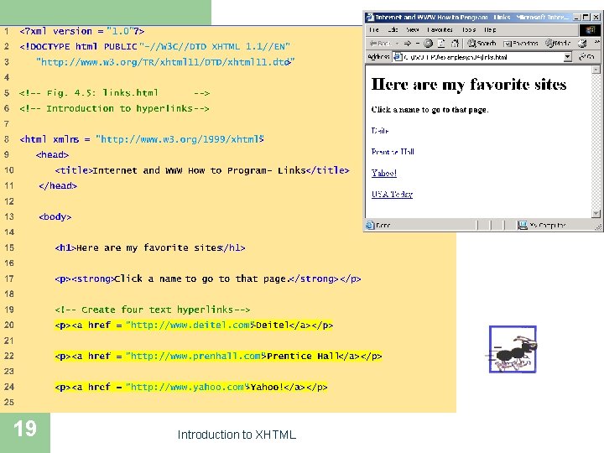The image size is (604, 453).
Task: Open the Media pane from toolbar
Action: coord(558,43)
